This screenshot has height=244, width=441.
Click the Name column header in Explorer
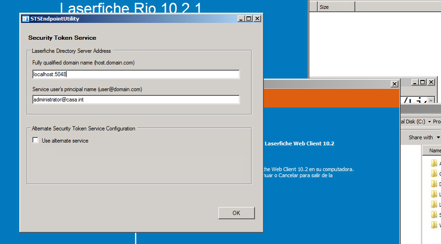(433, 151)
